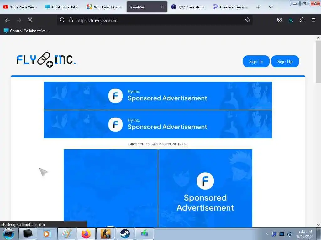Switch to the Control Collabor tab
Viewport: 321px width, 240px height.
coord(62,7)
